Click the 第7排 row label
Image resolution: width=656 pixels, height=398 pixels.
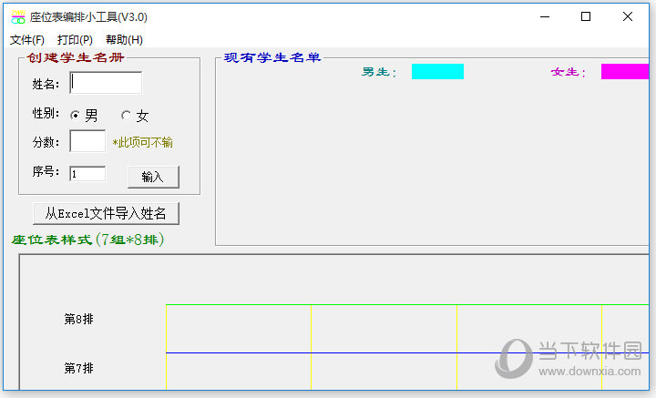point(78,368)
